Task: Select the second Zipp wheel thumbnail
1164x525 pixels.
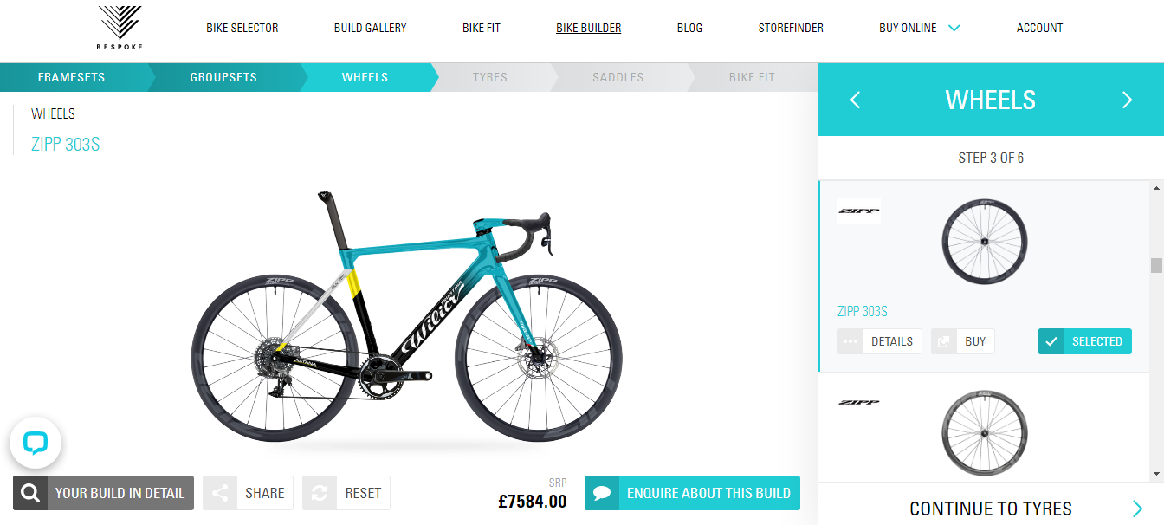Action: tap(984, 432)
